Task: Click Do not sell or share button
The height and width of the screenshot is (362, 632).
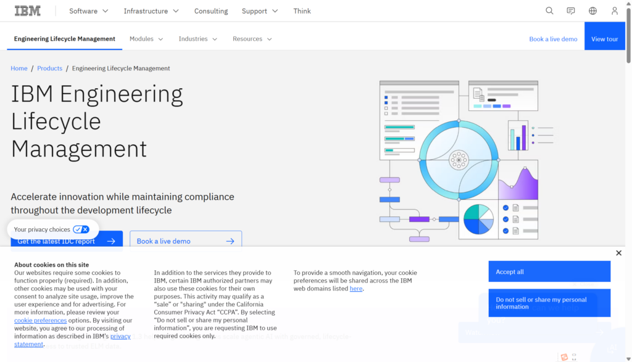Action: [549, 303]
